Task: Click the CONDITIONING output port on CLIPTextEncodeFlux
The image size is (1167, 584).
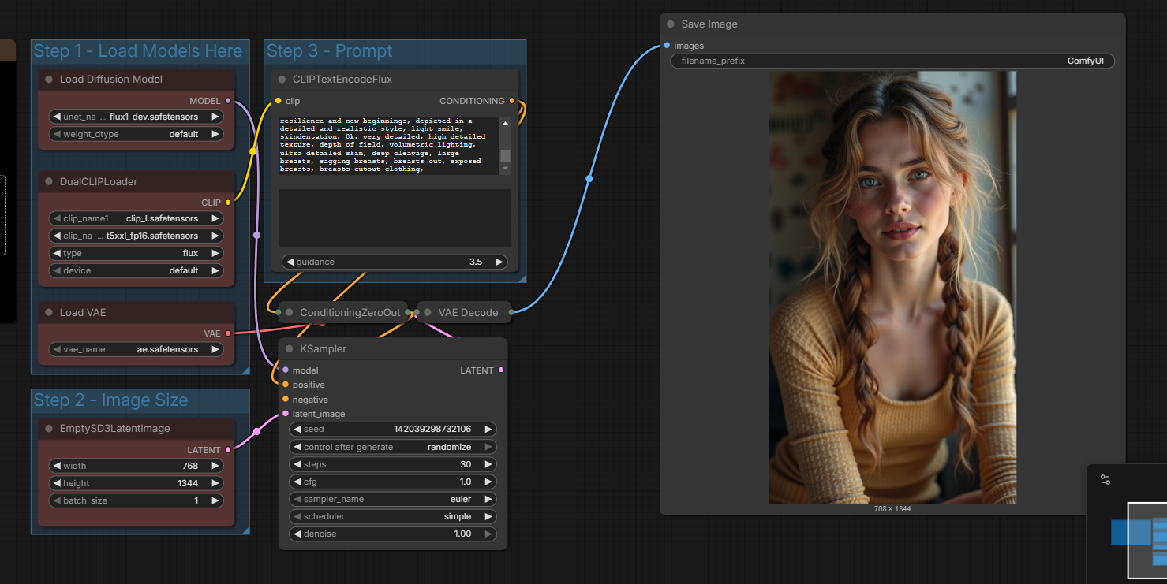Action: pos(512,101)
